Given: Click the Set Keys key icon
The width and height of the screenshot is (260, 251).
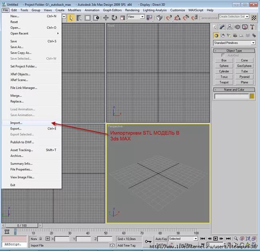Looking at the screenshot, I should tap(148, 241).
